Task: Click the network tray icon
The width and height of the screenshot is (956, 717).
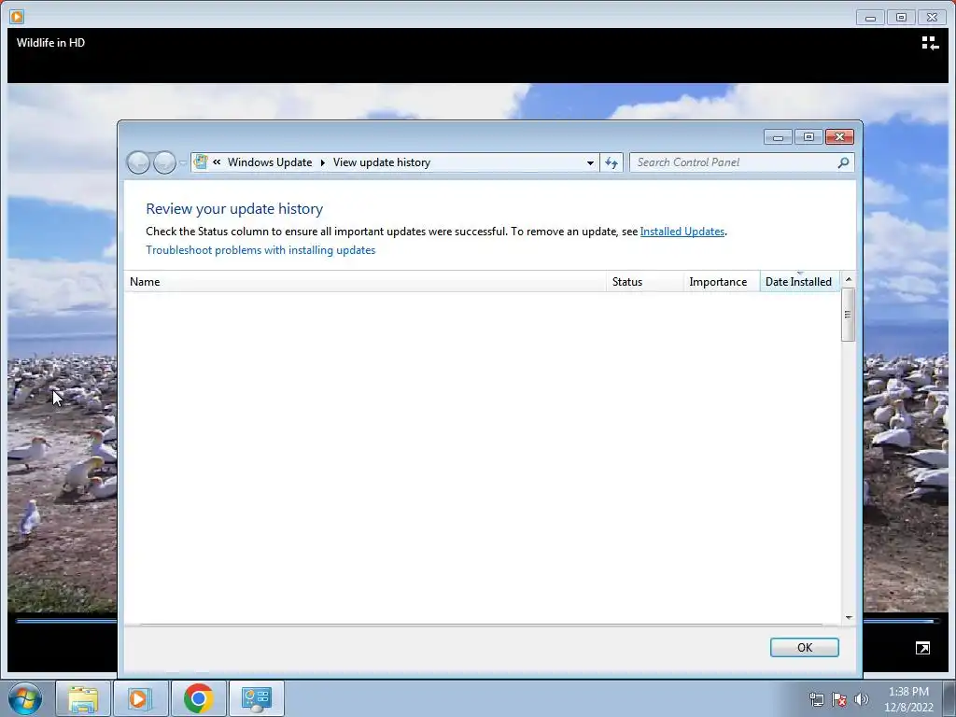Action: pos(816,699)
